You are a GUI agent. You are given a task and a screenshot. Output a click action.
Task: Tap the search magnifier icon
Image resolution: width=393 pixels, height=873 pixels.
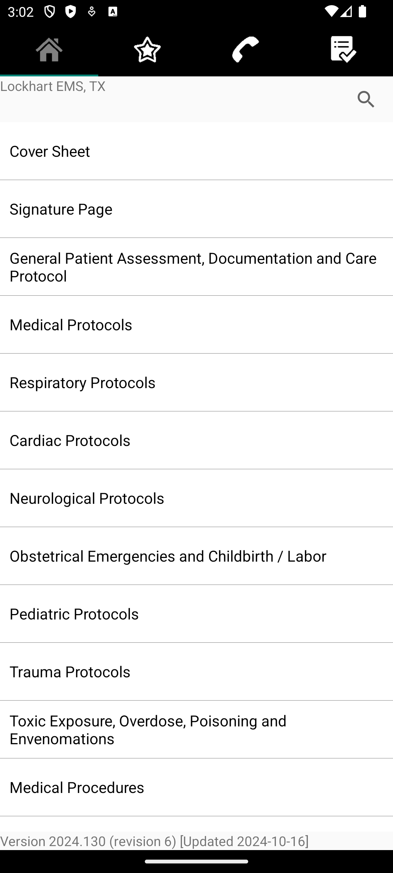pyautogui.click(x=366, y=99)
